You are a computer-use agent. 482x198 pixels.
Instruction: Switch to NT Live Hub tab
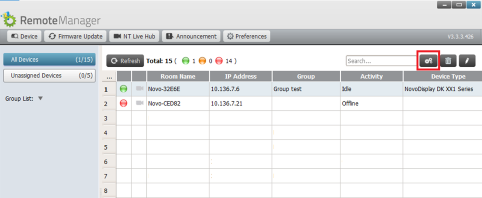(134, 36)
